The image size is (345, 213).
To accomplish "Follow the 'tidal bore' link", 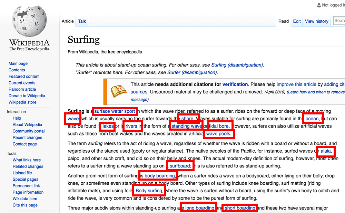I will pyautogui.click(x=219, y=126).
